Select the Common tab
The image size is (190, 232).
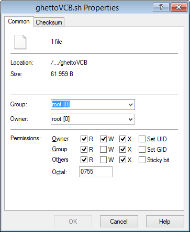click(19, 21)
